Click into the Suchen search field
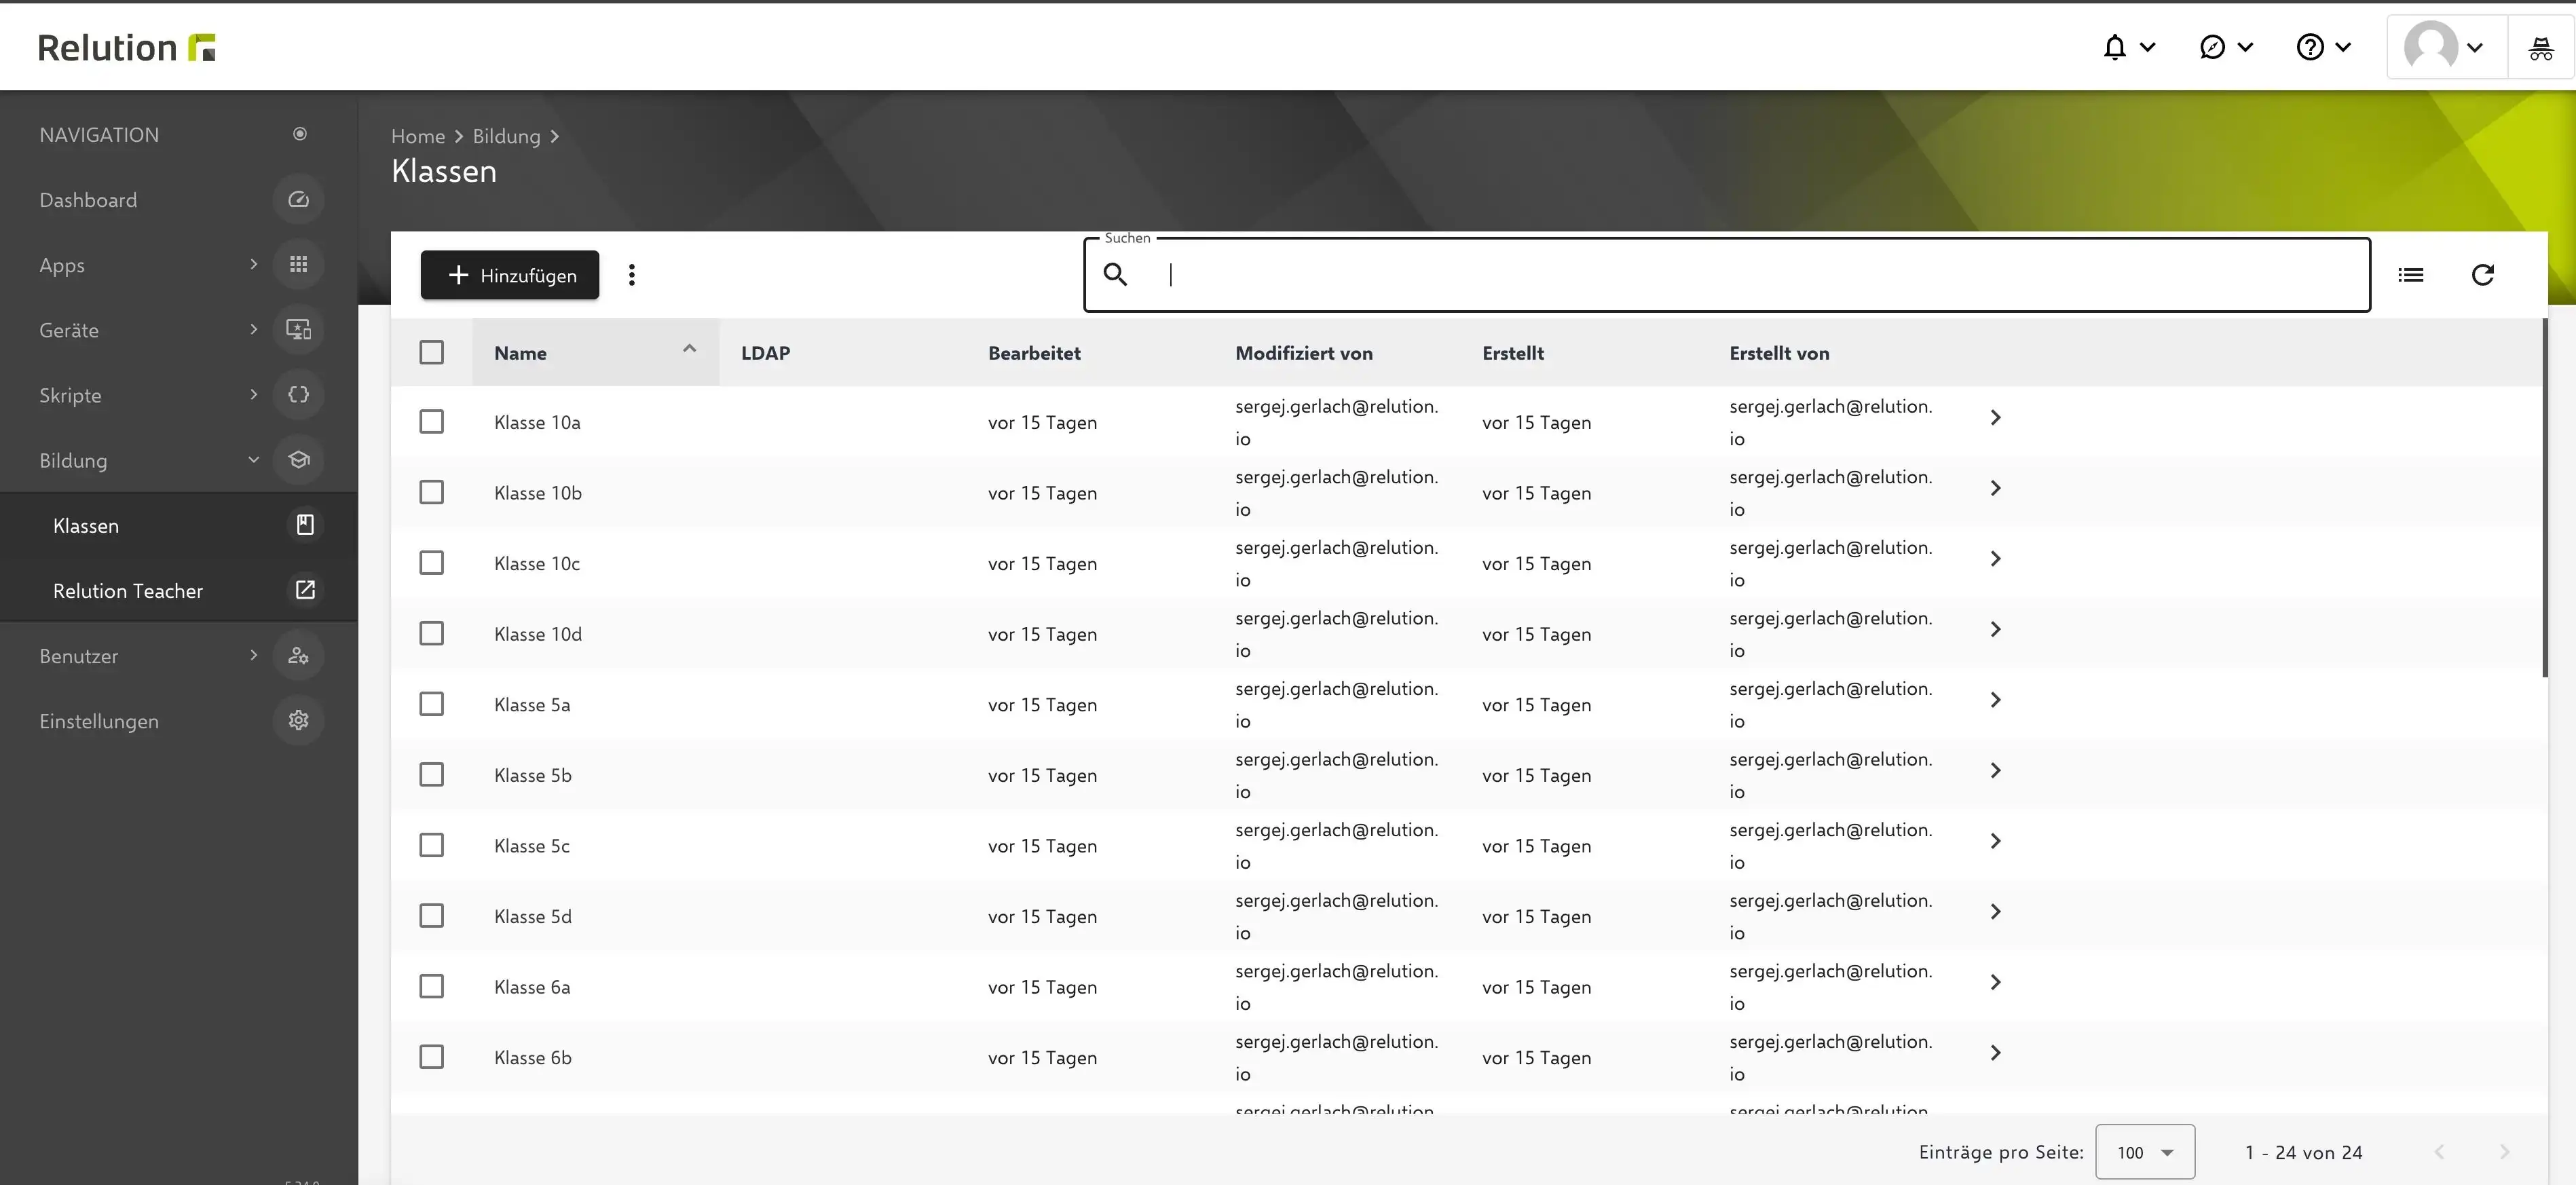Image resolution: width=2576 pixels, height=1185 pixels. click(1727, 275)
